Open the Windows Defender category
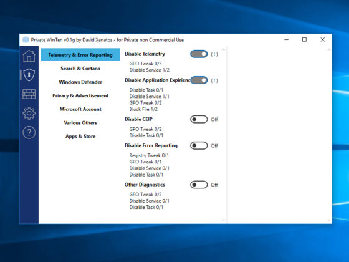349x262 pixels. point(80,82)
